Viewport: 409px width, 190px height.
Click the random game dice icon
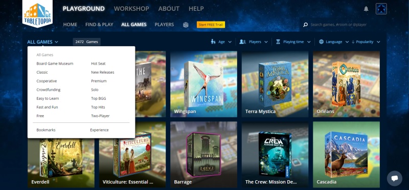(x=186, y=25)
